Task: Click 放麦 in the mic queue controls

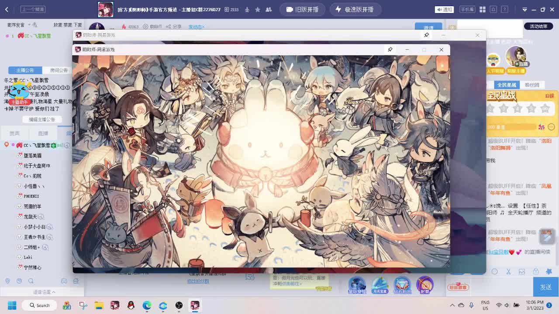Action: 58,25
